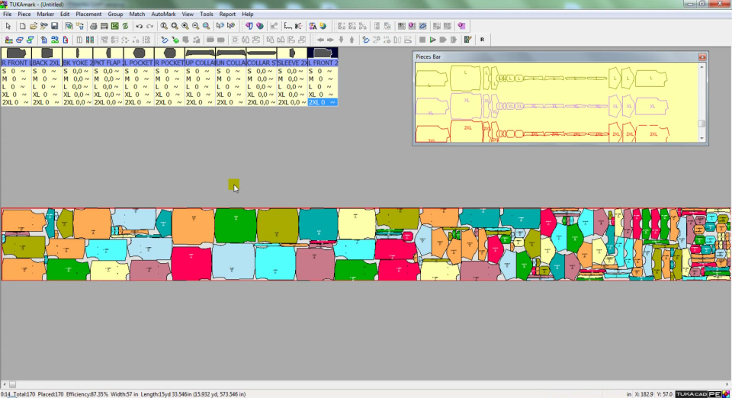732x398 pixels.
Task: Click the highlighted 2XL row under L FRONT
Action: [323, 102]
